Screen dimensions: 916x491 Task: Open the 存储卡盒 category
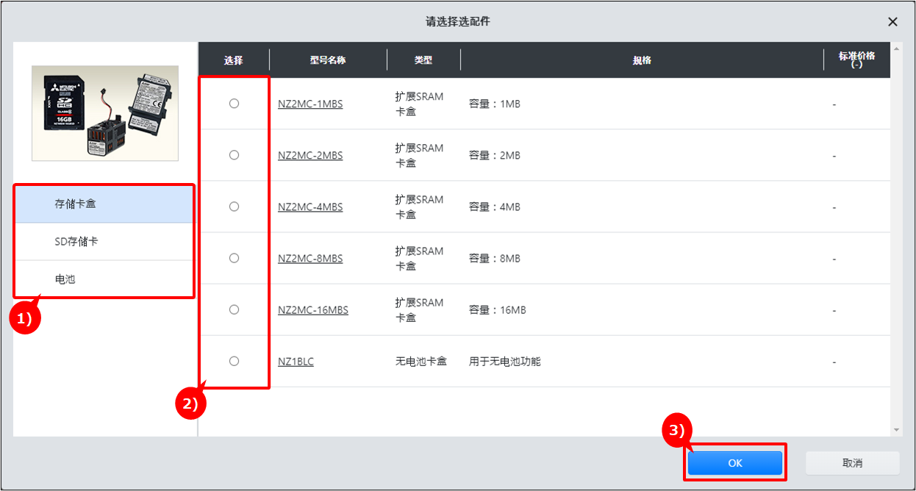104,204
